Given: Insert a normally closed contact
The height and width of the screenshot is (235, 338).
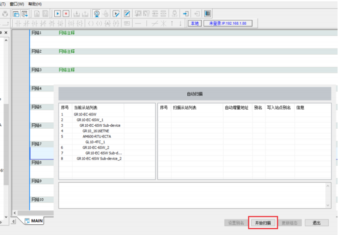Looking at the screenshot, I should (x=26, y=23).
